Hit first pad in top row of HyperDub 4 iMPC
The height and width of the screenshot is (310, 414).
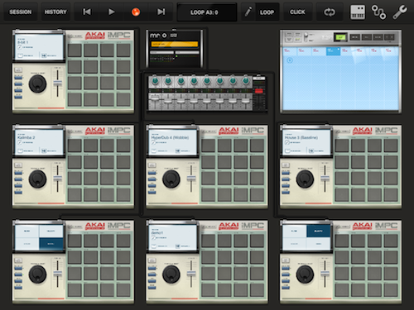(x=208, y=145)
